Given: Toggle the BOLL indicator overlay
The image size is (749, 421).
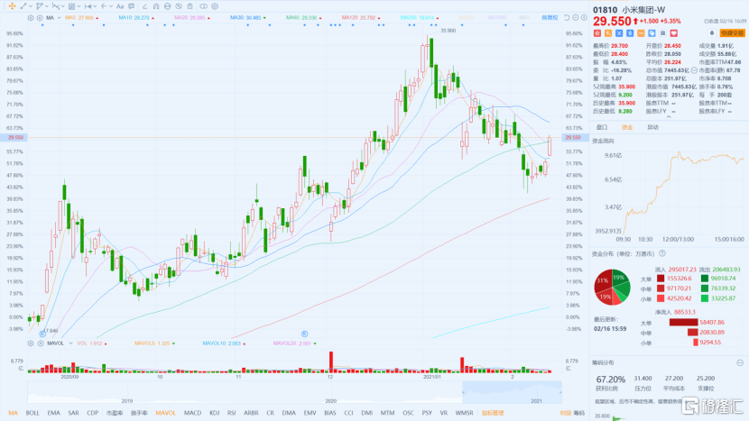Looking at the screenshot, I should (32, 413).
